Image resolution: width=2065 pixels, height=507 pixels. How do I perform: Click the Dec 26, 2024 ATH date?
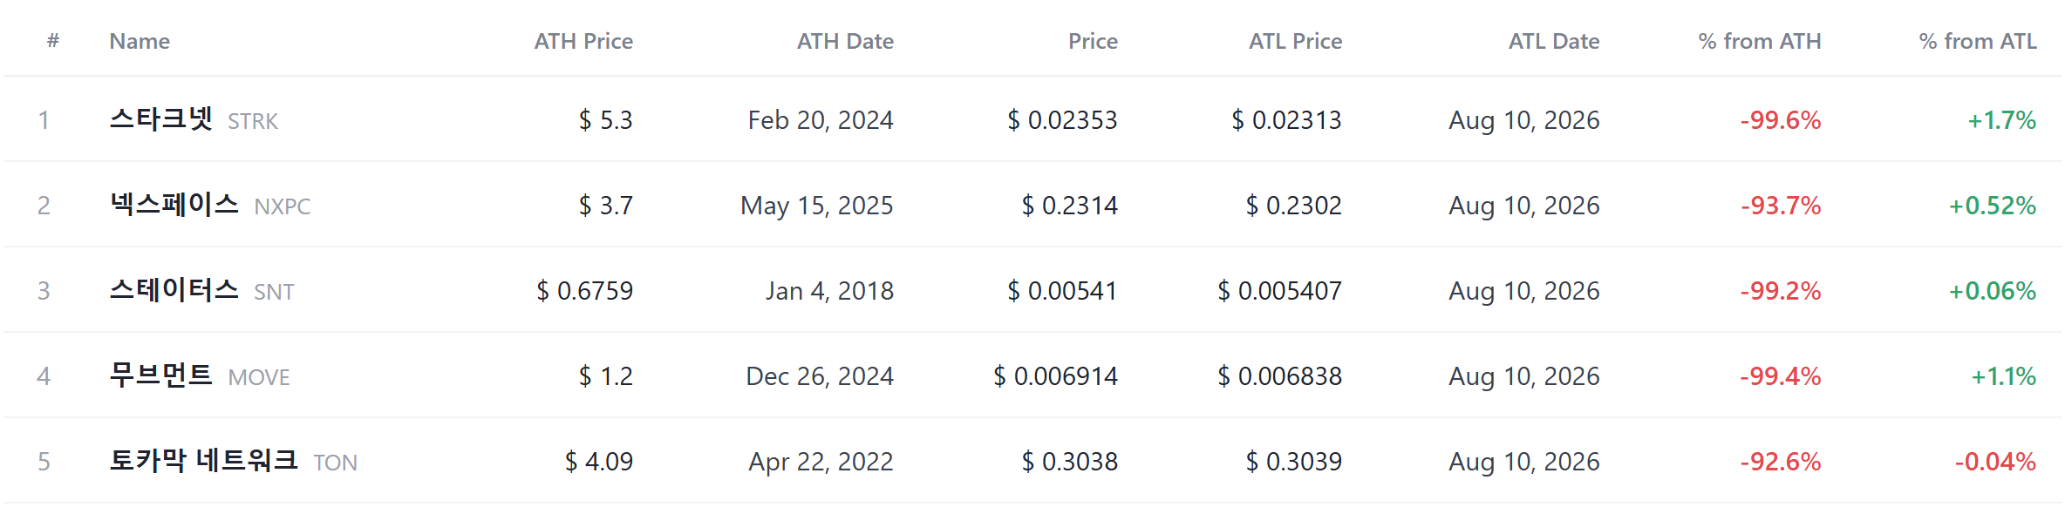coord(820,375)
